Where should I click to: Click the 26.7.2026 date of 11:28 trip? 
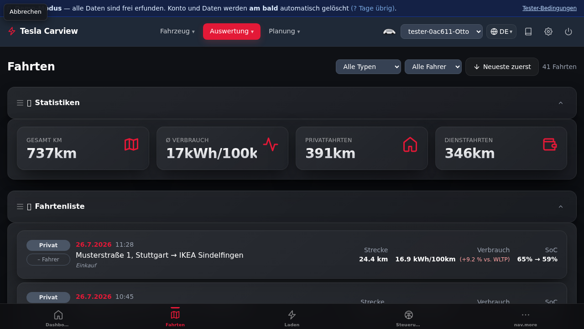click(94, 244)
